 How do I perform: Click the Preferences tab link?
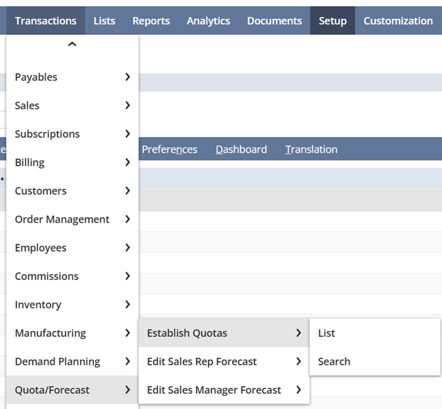[x=170, y=149]
